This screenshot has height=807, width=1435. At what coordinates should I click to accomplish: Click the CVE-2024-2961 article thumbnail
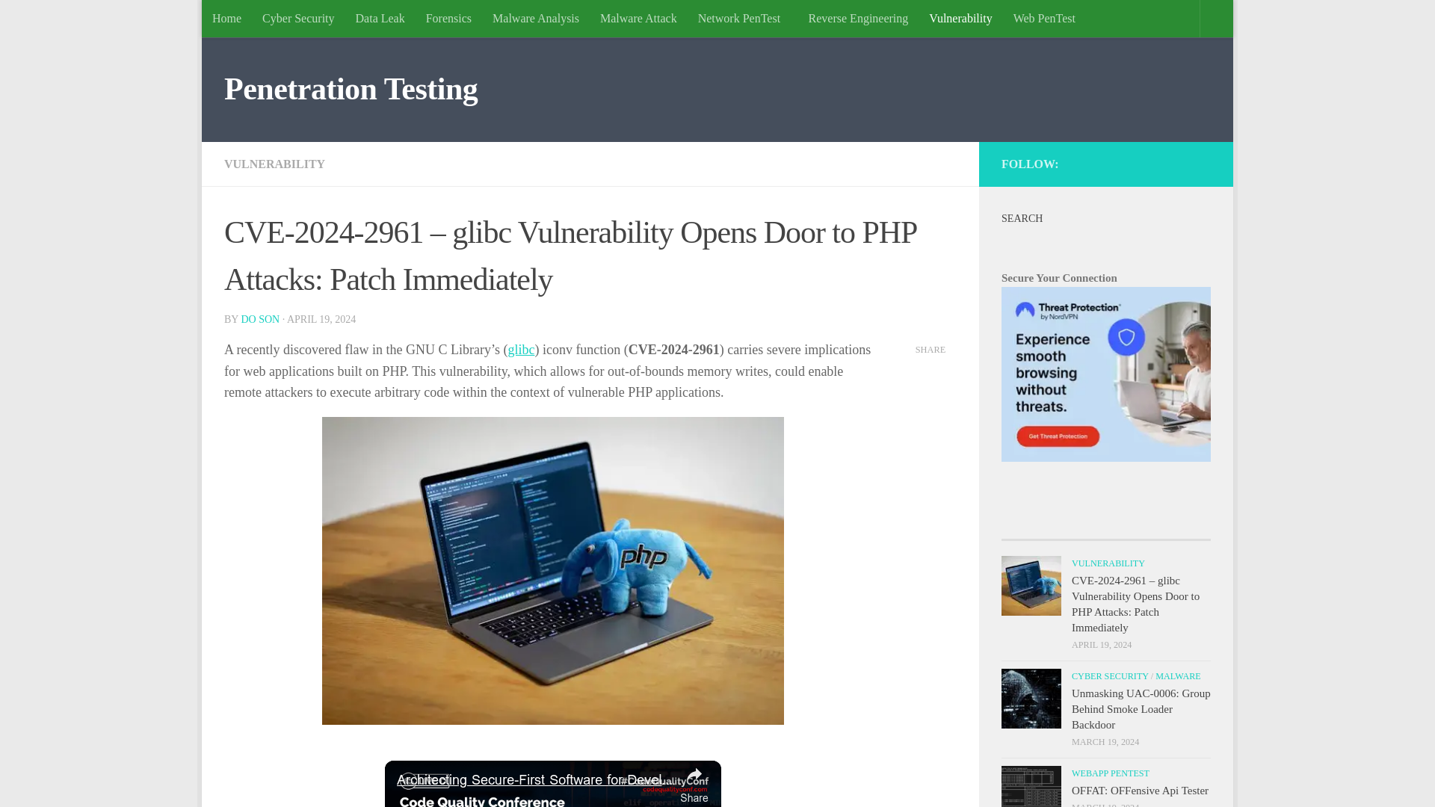pyautogui.click(x=1031, y=585)
